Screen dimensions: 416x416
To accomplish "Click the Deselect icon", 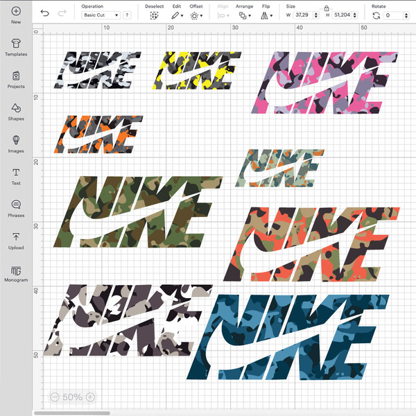I will pyautogui.click(x=154, y=16).
